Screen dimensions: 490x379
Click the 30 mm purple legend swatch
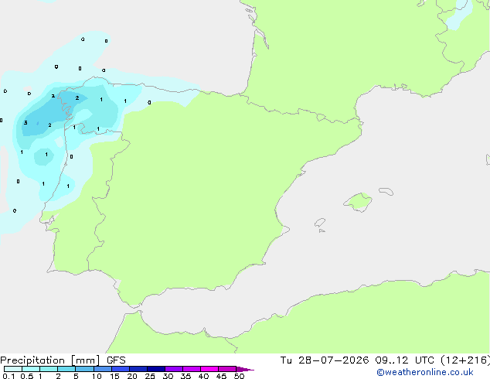pos(174,369)
